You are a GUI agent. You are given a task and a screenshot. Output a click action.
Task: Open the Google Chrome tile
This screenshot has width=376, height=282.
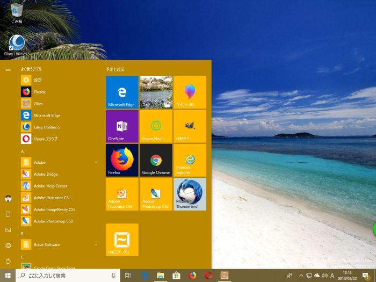coord(156,160)
